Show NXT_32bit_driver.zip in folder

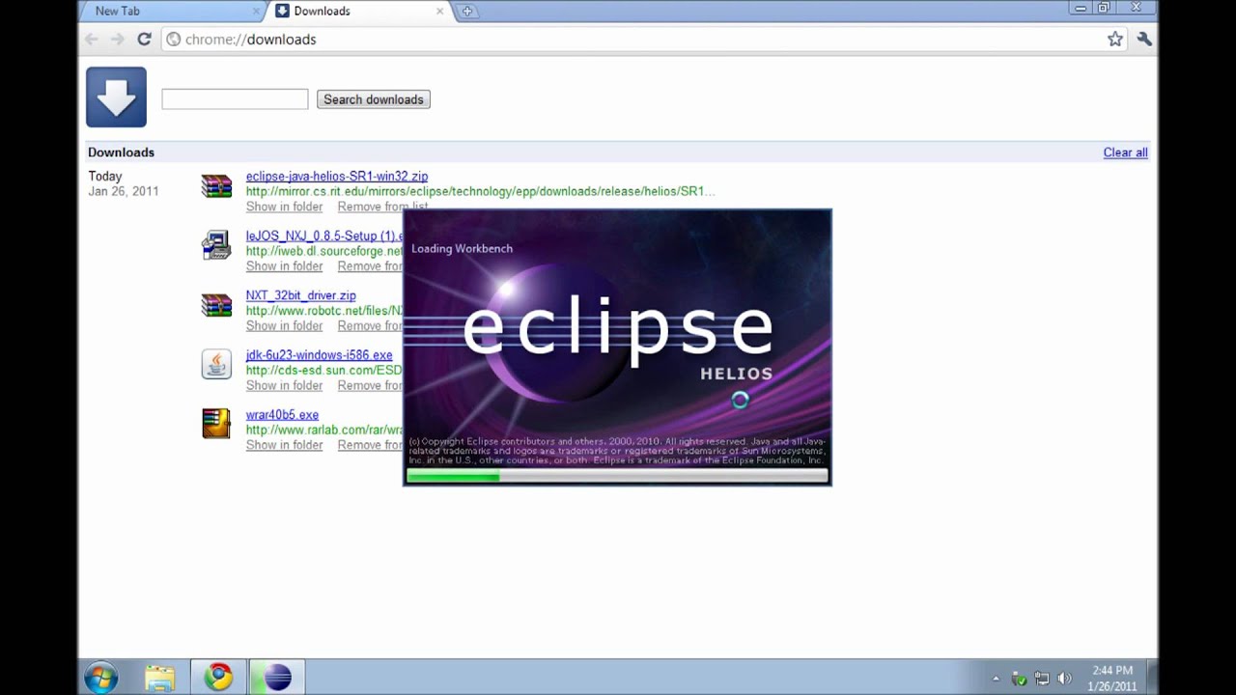284,326
